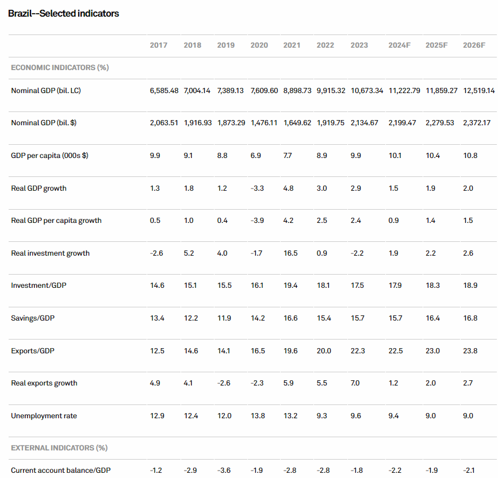Viewport: 498px width, 478px height.
Task: Click the 2023 Nominal GDP value 10,673.34
Action: (366, 91)
